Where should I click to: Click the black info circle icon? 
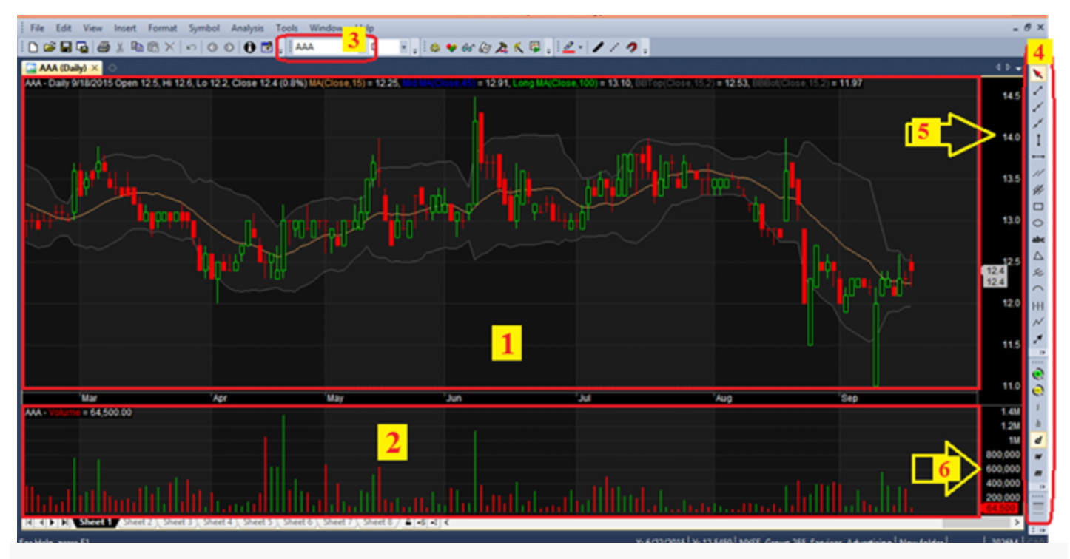pos(249,47)
